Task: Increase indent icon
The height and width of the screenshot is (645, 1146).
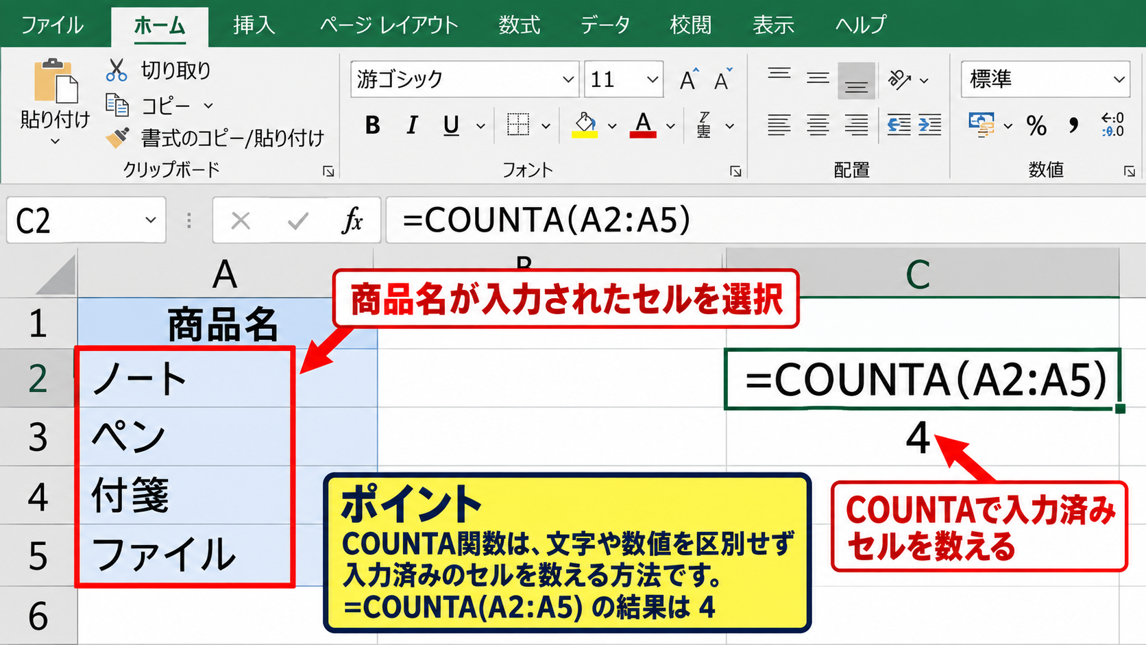Action: coord(930,125)
